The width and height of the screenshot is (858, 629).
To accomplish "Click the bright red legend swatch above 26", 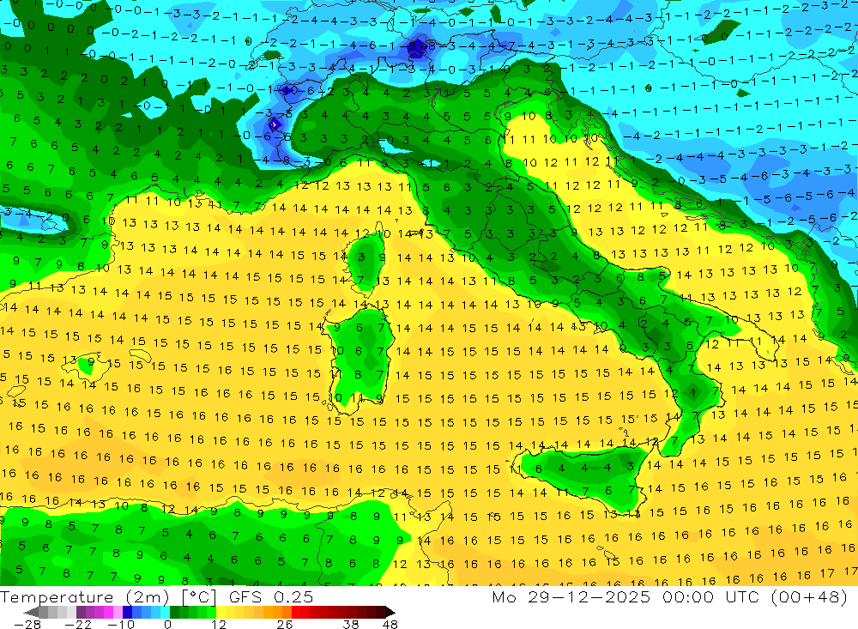I will coord(296,612).
